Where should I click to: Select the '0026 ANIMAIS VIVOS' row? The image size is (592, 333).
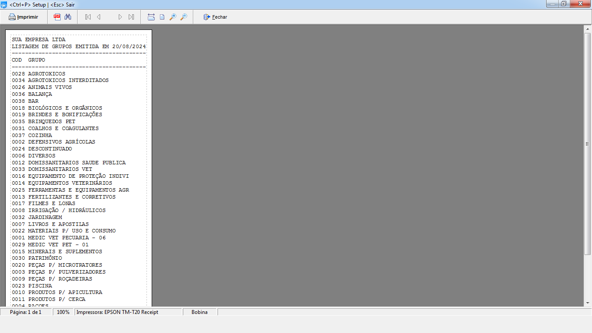point(42,87)
